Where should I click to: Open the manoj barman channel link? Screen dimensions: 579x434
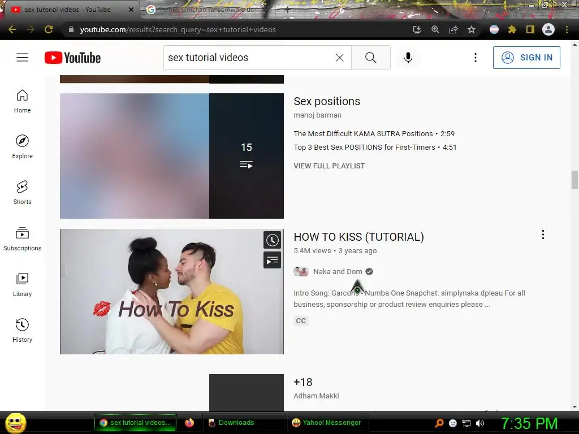pyautogui.click(x=318, y=115)
